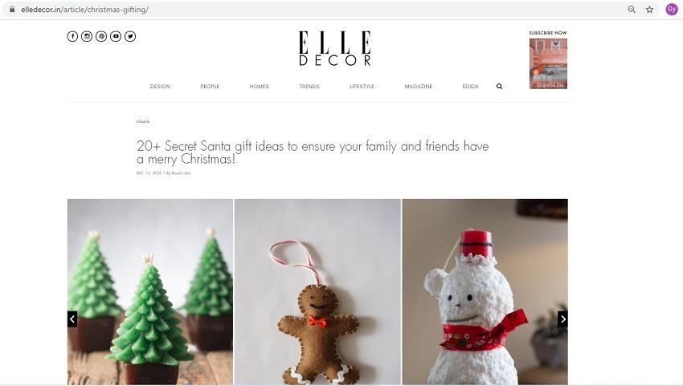
Task: Open the purple profile avatar
Action: 672,9
